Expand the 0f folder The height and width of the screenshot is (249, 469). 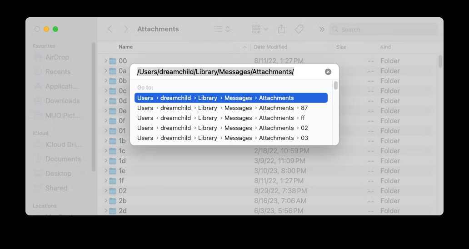pyautogui.click(x=106, y=121)
